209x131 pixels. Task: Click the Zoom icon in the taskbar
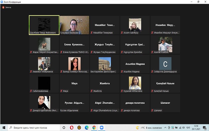click(x=102, y=128)
